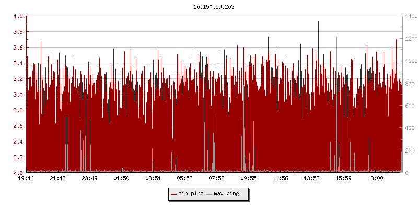Pick the 01:50 time axis label

[x=121, y=179]
